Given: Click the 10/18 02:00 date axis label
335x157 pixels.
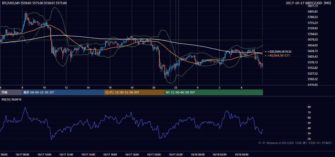Looking at the screenshot, I should [x=220, y=155].
